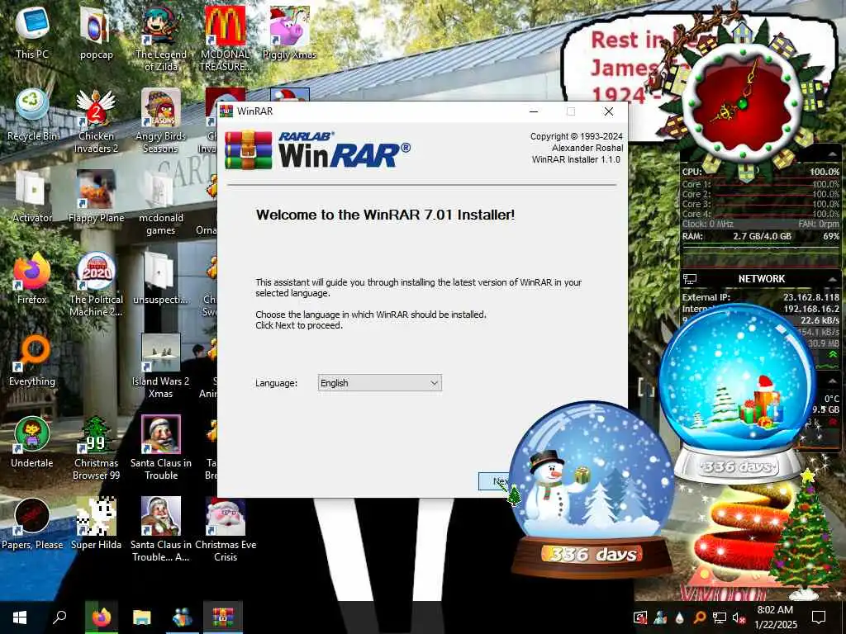Select the popcap desktop icon
The width and height of the screenshot is (846, 634).
pyautogui.click(x=96, y=32)
